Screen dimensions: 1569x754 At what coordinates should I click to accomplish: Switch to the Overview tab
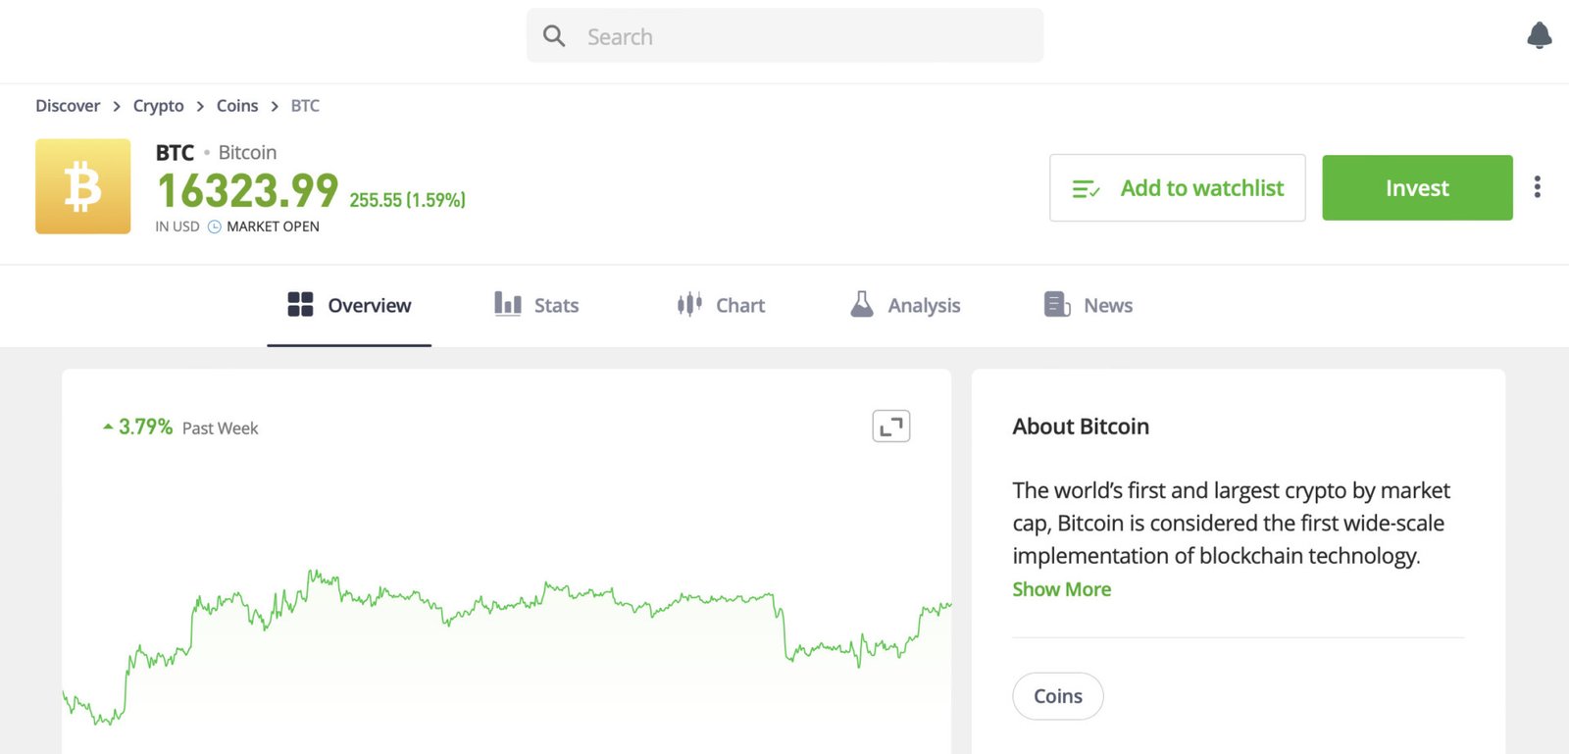349,305
